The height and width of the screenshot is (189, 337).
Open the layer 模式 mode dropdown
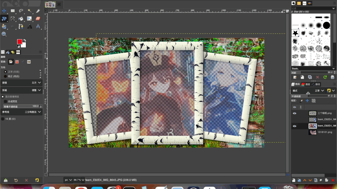click(308, 91)
